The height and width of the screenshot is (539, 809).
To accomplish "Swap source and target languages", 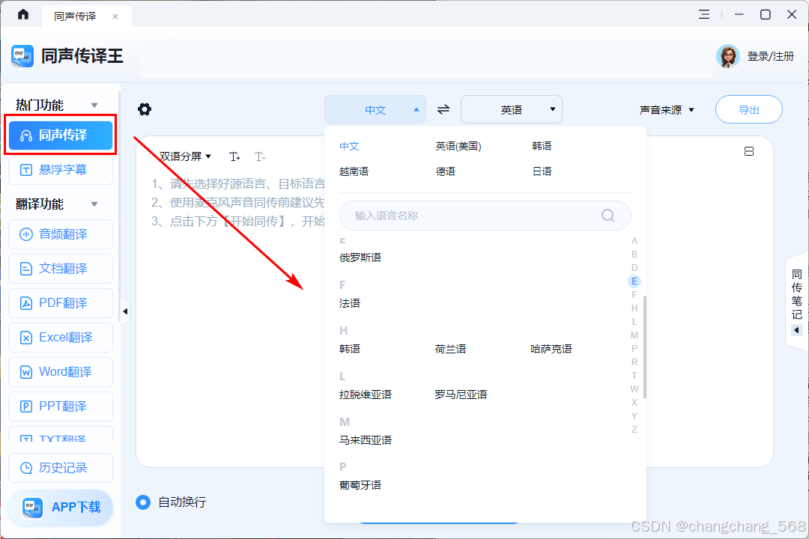I will [443, 109].
